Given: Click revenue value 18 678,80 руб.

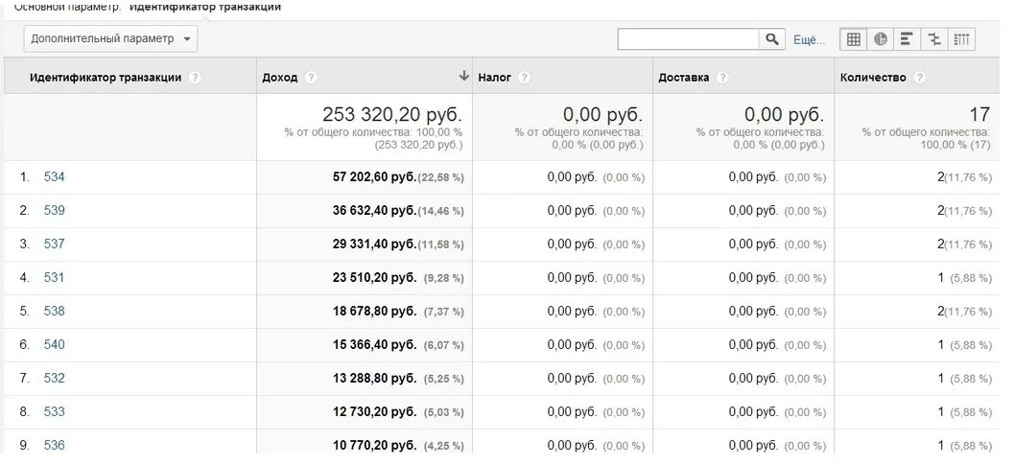Looking at the screenshot, I should coord(374,311).
